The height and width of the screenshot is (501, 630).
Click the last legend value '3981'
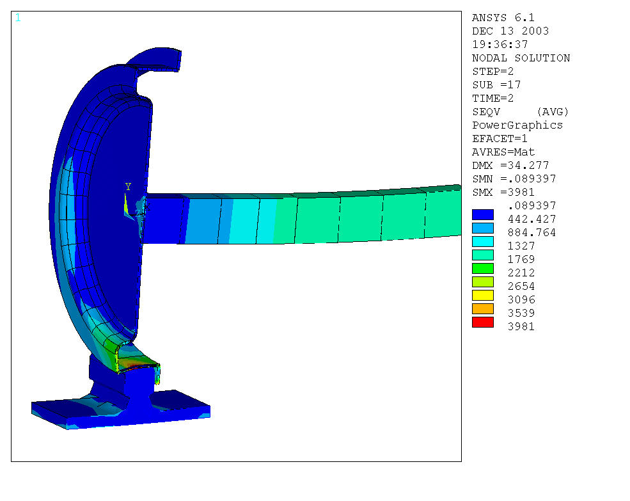(x=521, y=326)
